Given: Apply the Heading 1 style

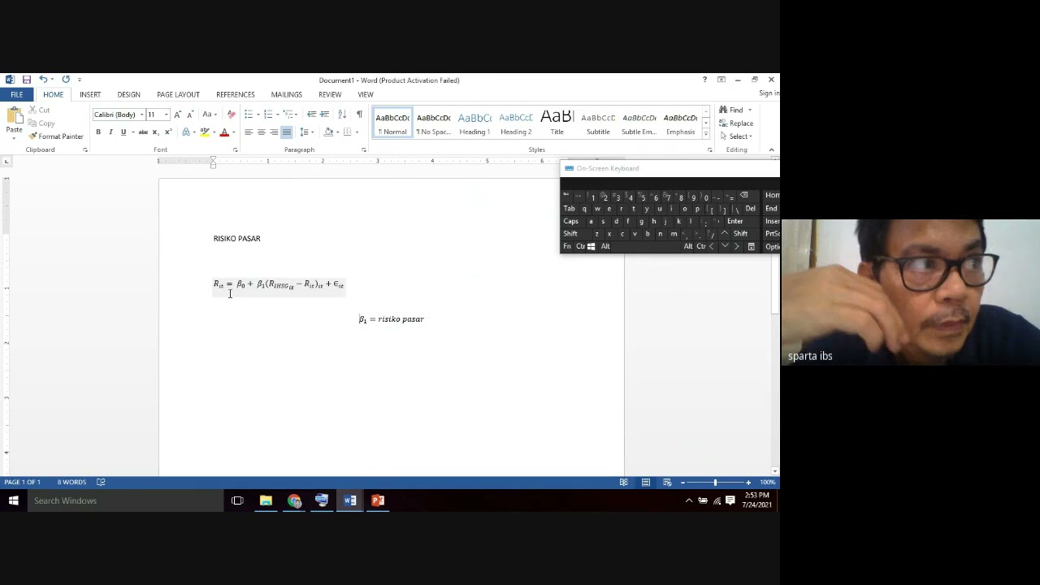Looking at the screenshot, I should pyautogui.click(x=474, y=123).
